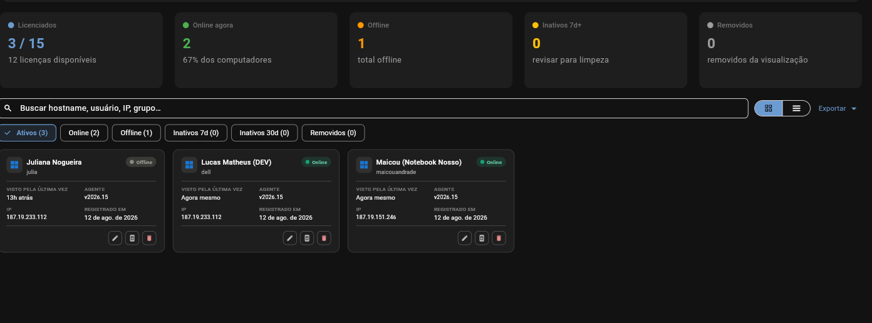Click 'removidos da visualização' text
This screenshot has width=872, height=323.
click(757, 60)
